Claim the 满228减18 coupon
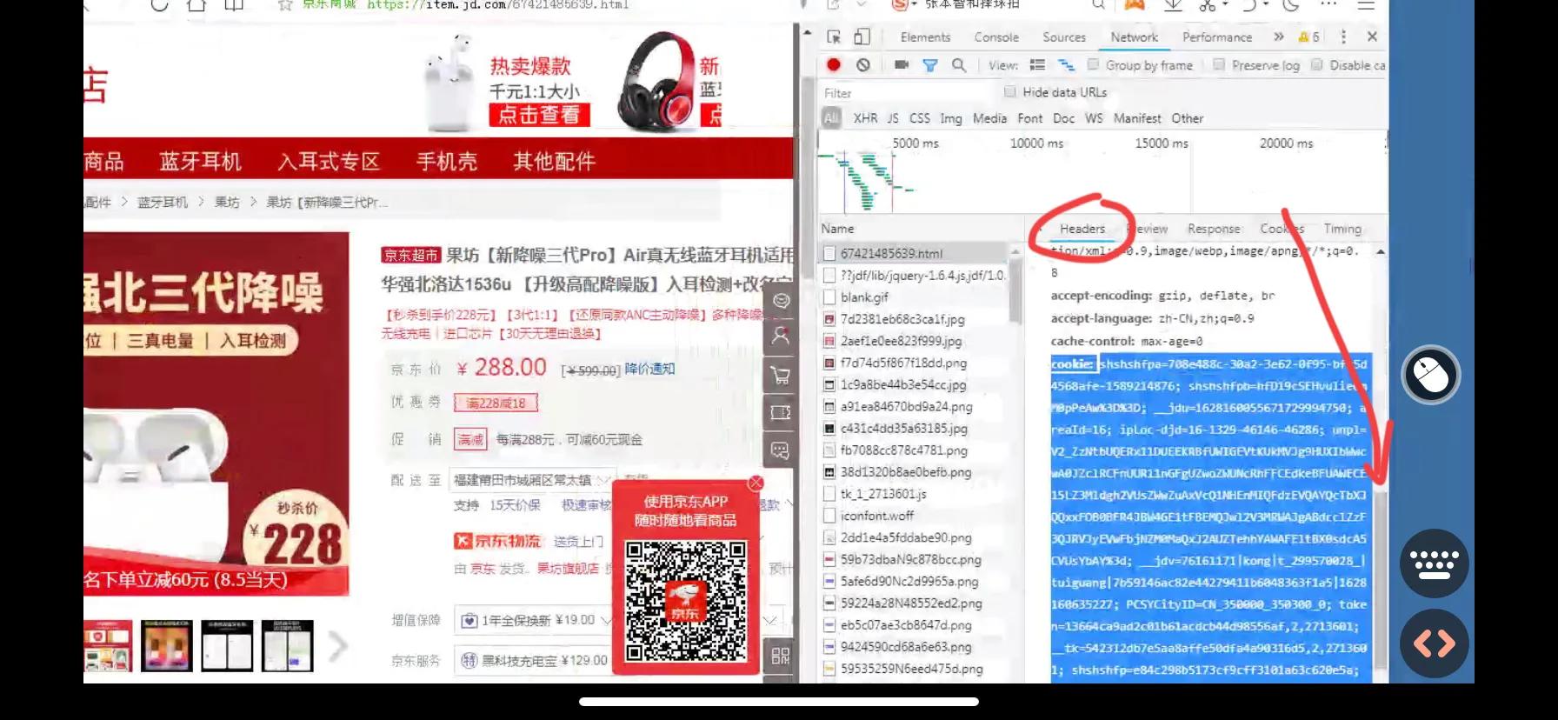 pos(496,403)
